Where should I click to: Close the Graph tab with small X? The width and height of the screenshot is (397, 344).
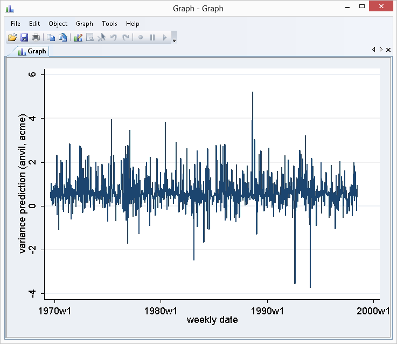(x=388, y=50)
